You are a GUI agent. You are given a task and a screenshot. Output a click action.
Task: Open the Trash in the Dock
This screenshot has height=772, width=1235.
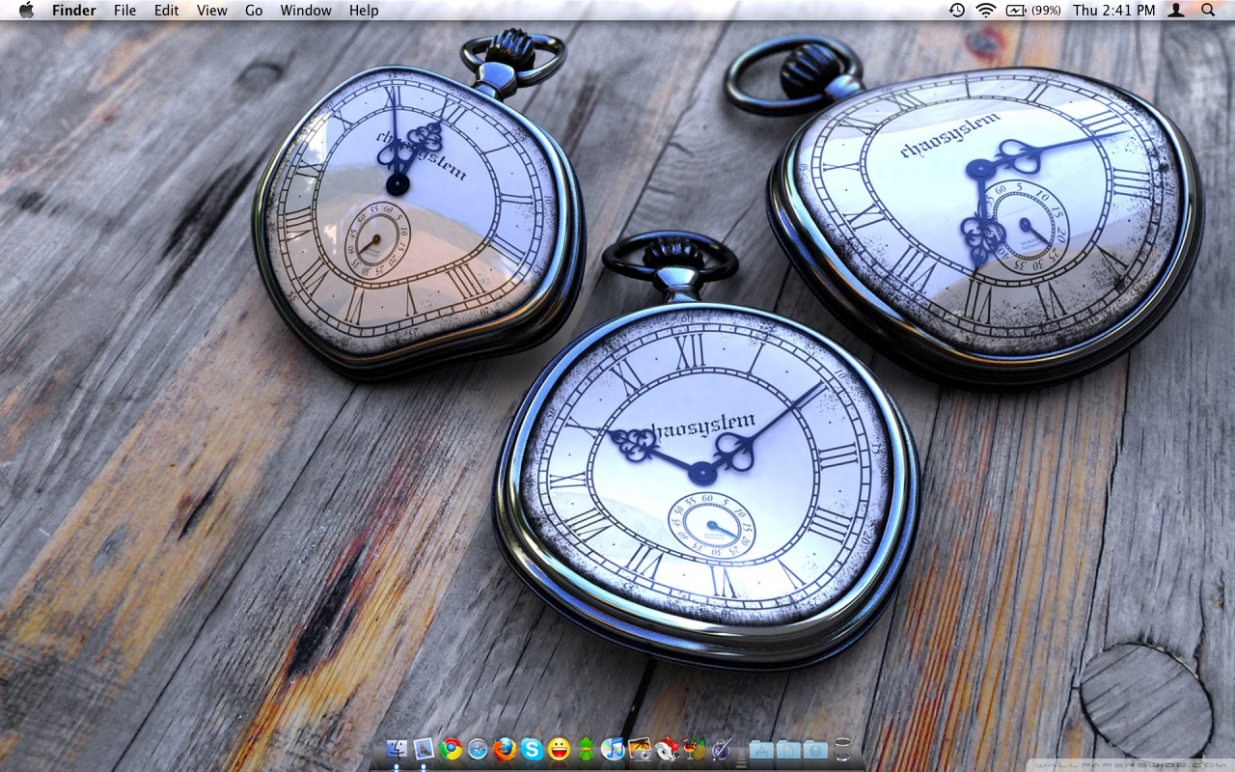(x=842, y=749)
